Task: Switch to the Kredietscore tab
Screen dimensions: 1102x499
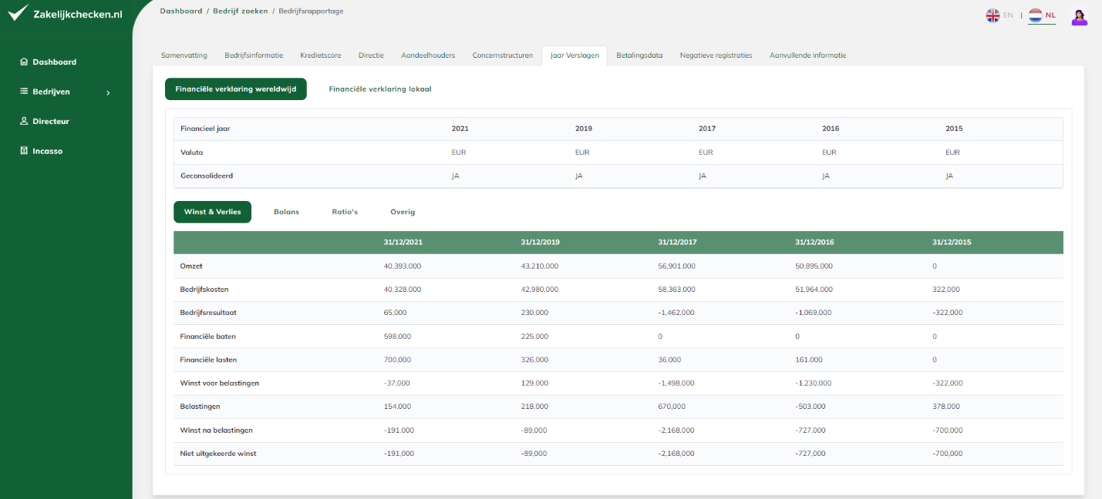Action: [x=320, y=55]
